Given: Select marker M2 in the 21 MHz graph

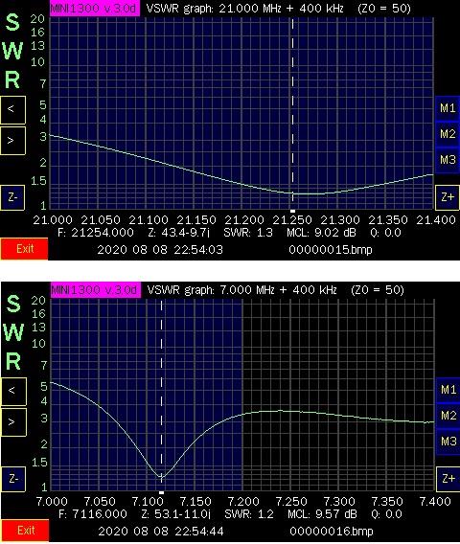Looking at the screenshot, I should click(448, 134).
